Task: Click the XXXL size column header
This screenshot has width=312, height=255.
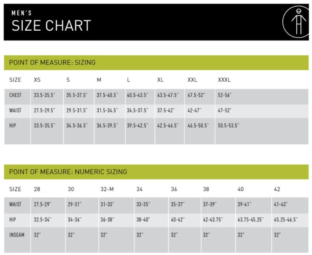Action: coord(224,80)
